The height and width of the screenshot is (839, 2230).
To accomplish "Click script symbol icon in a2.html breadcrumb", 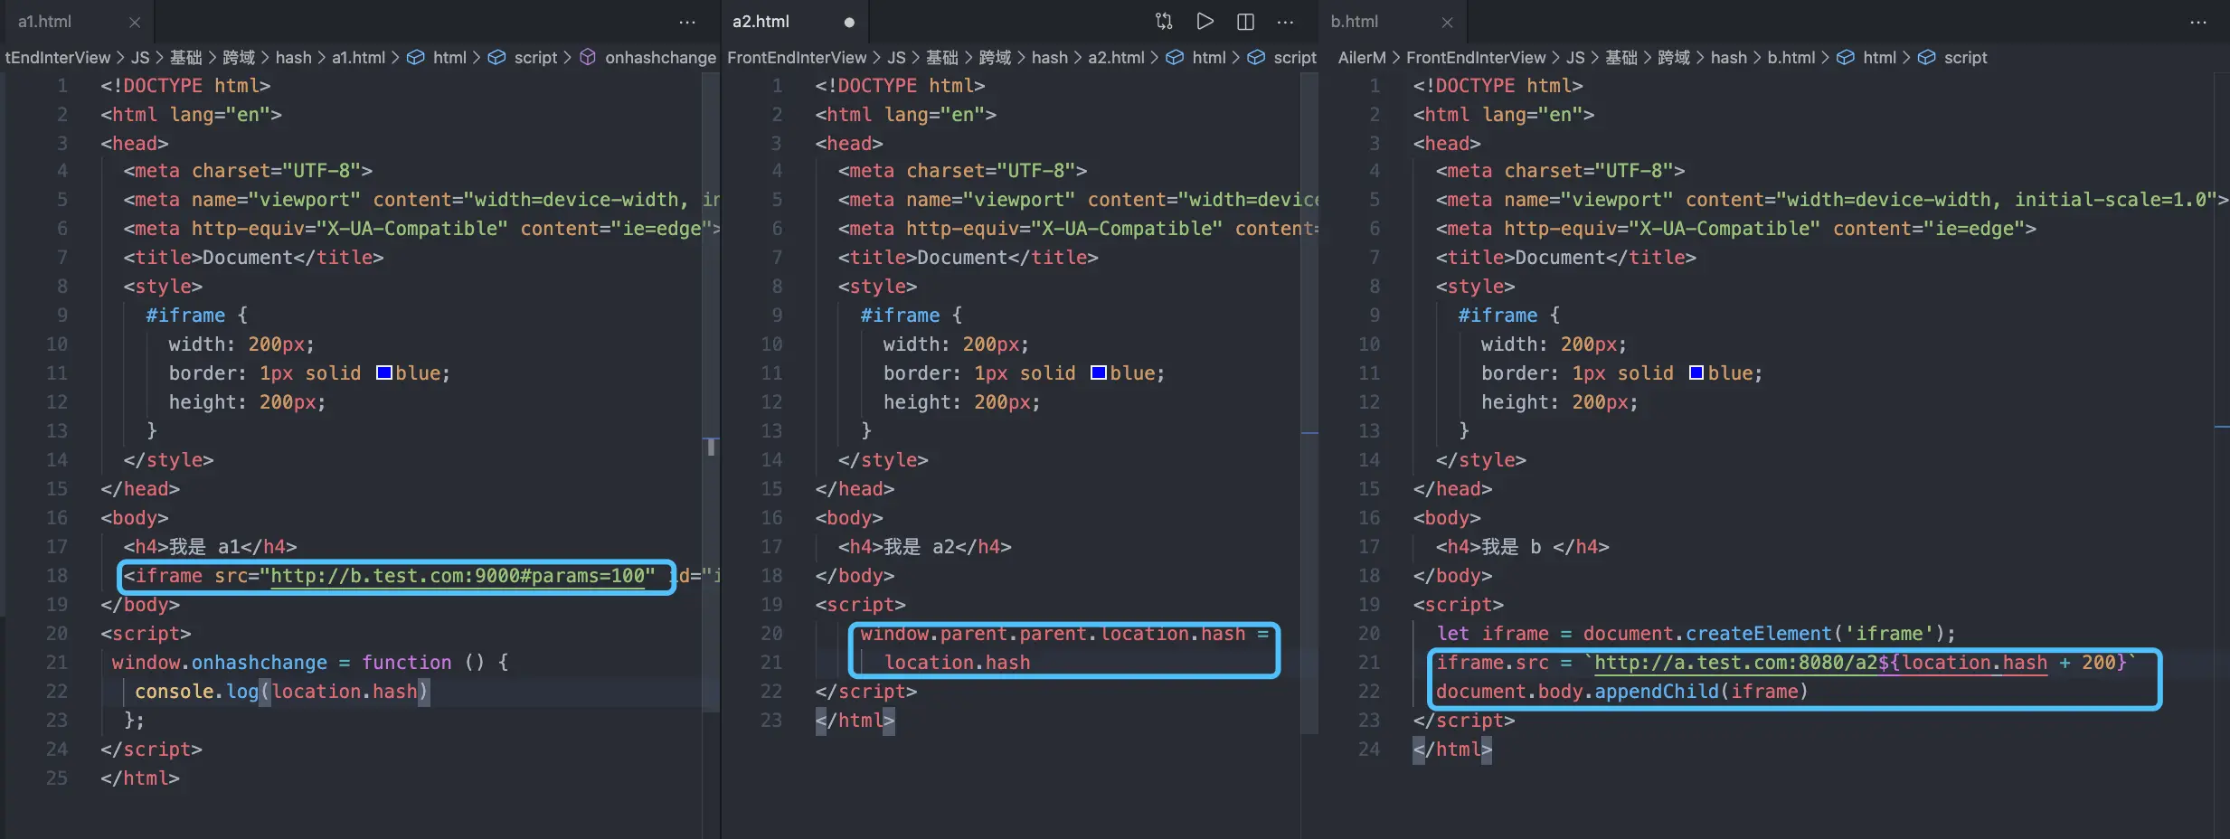I will pos(1256,57).
